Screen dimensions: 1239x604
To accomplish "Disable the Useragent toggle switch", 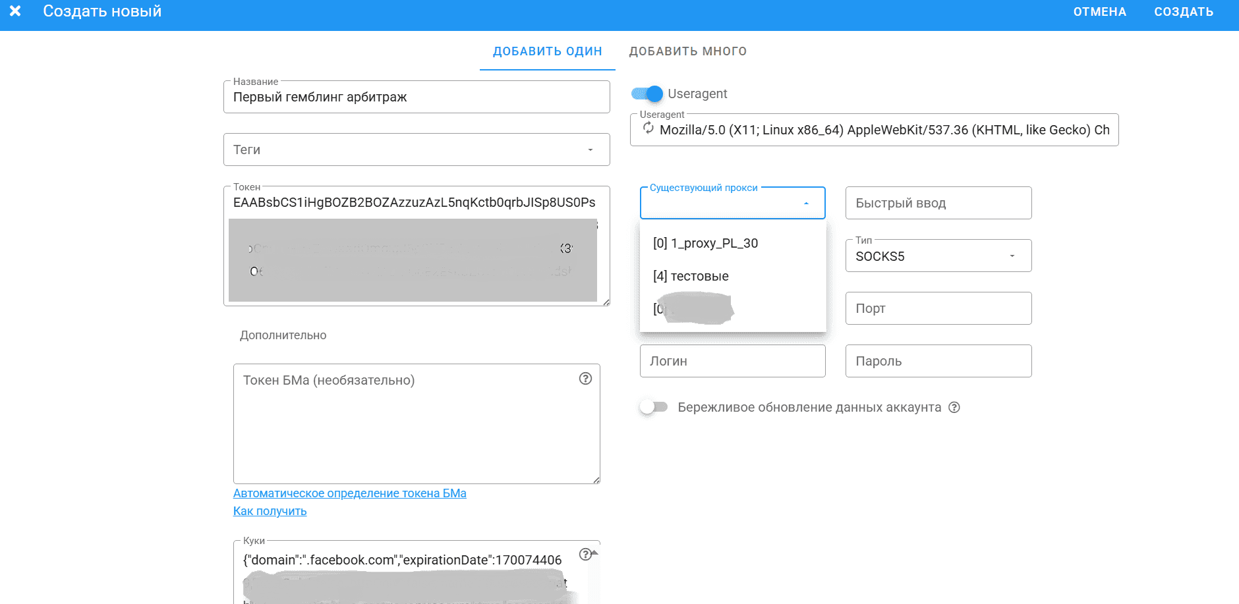I will point(647,94).
